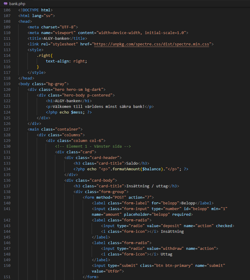The height and width of the screenshot is (280, 250).
Task: Click the Utför value string
Action: tap(114, 271)
